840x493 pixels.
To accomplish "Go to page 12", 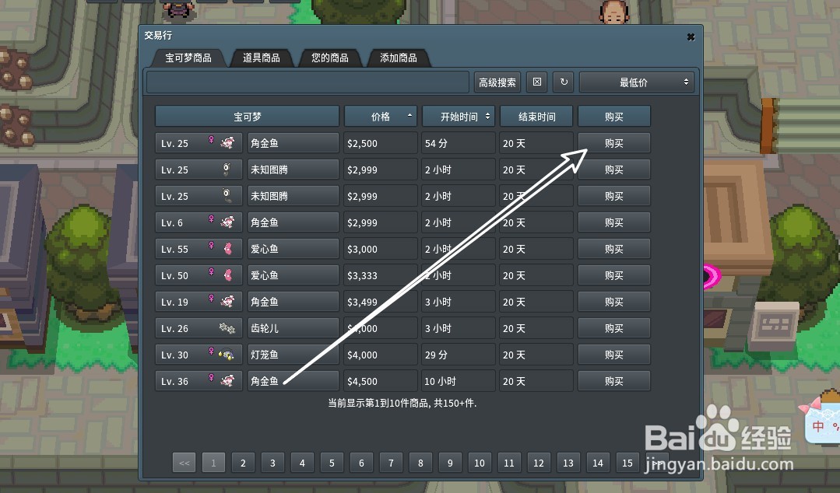I will point(539,463).
